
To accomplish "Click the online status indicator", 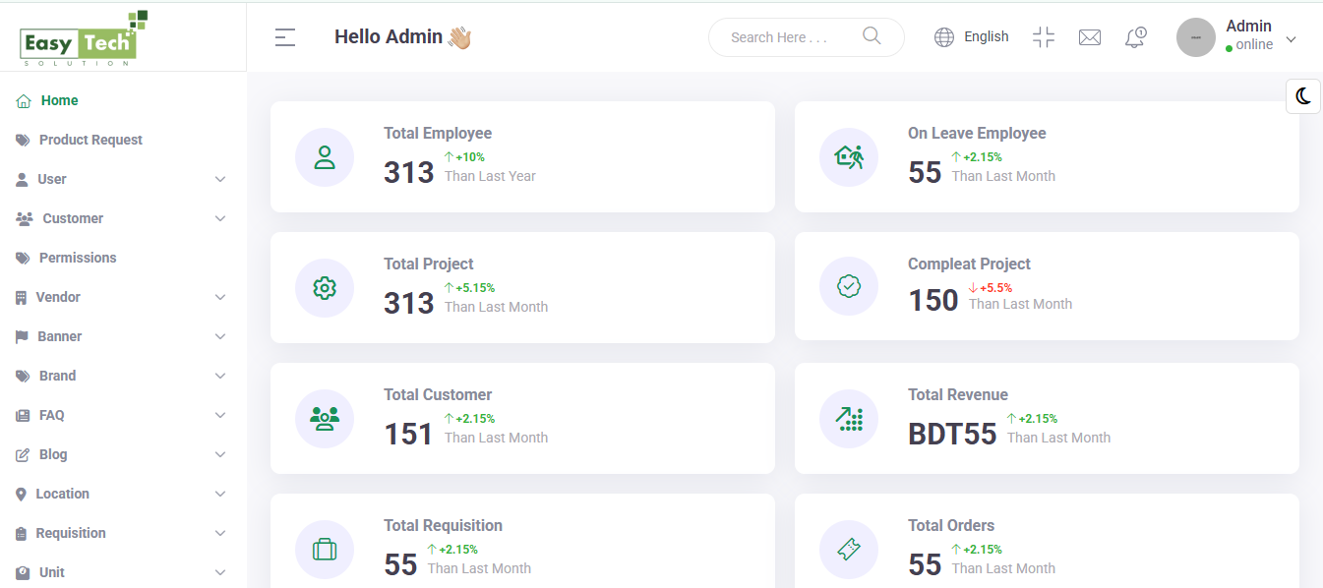I will coord(1227,44).
